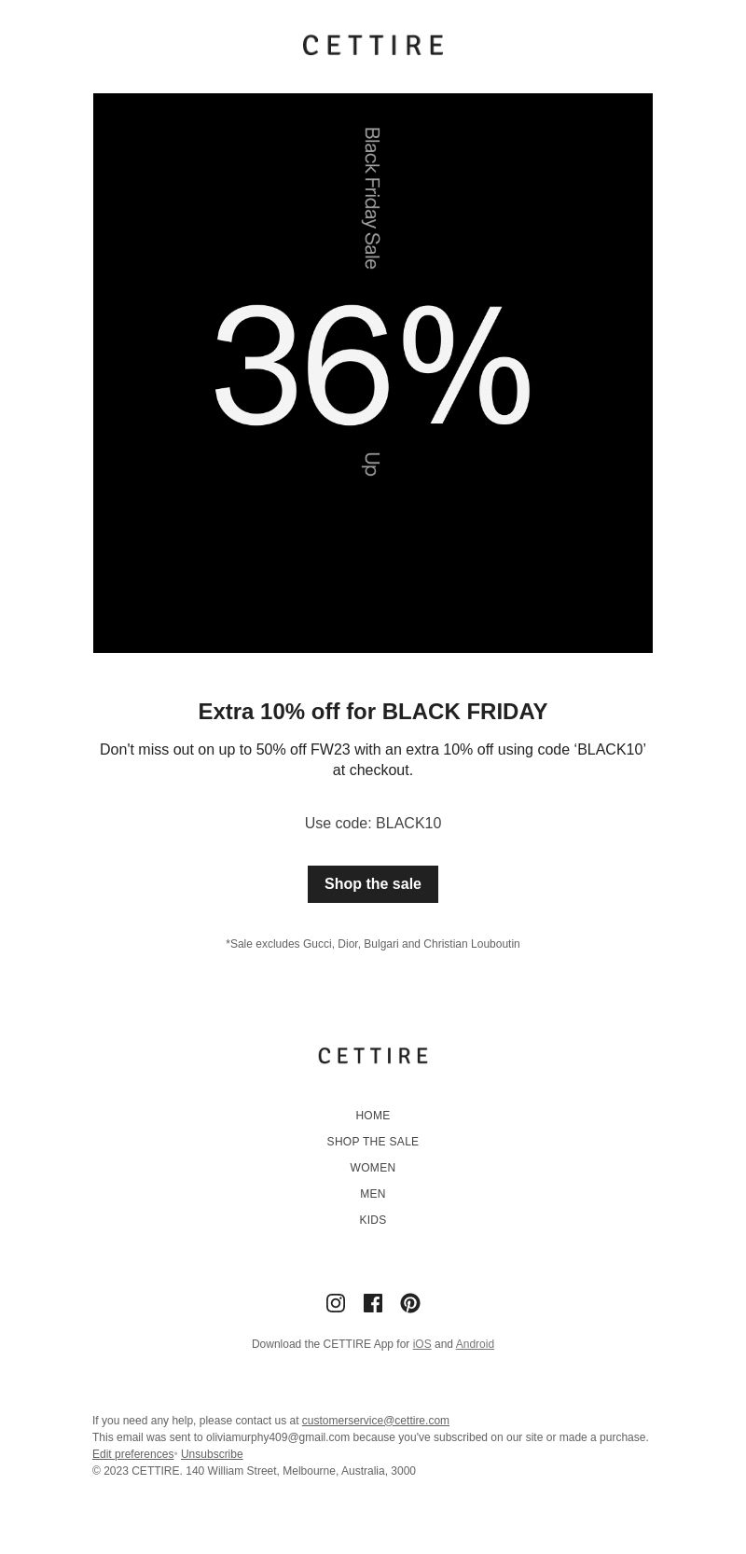Click the Shop the sale button
The width and height of the screenshot is (746, 1554).
373,884
